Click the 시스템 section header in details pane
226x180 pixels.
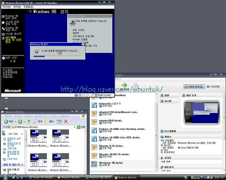pyautogui.click(x=169, y=101)
